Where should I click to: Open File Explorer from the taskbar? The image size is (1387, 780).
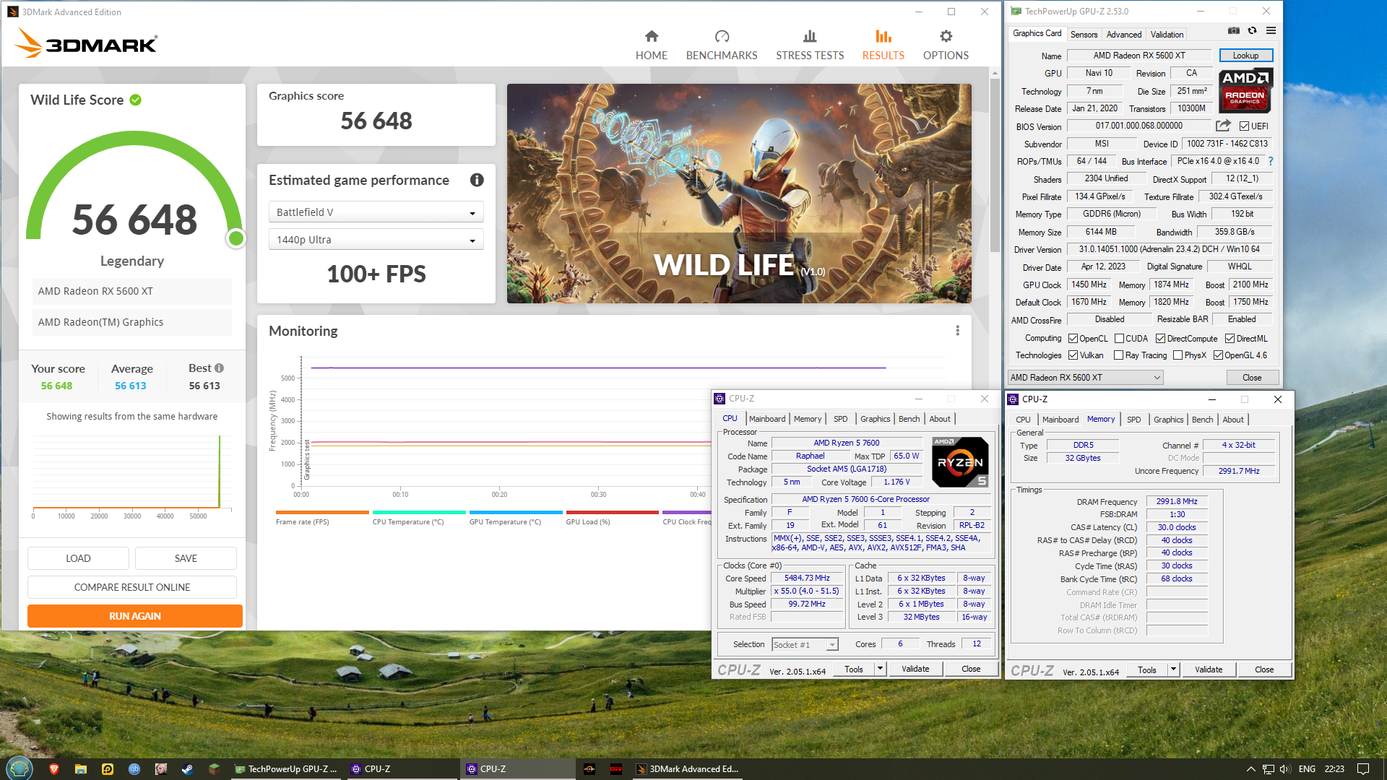pyautogui.click(x=80, y=769)
